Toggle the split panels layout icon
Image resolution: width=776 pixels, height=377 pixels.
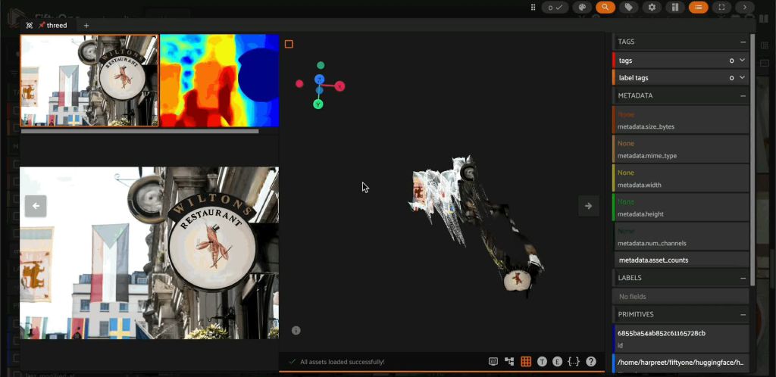point(675,7)
